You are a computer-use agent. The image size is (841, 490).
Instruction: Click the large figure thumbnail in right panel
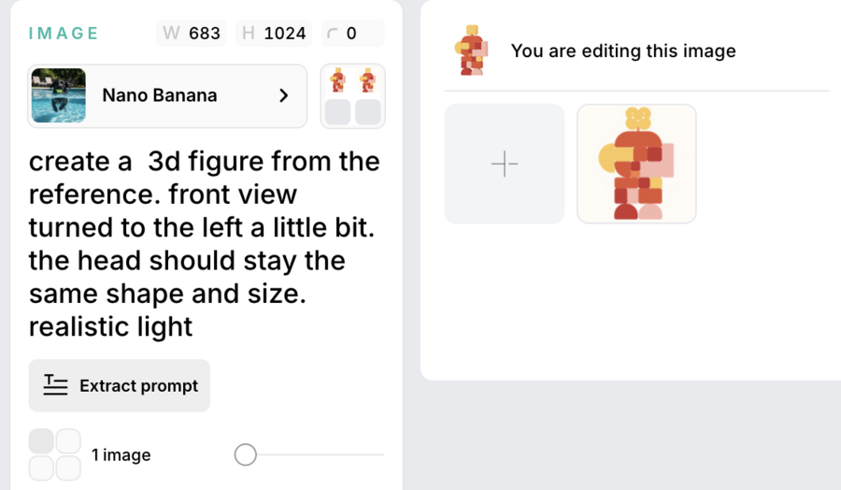tap(636, 164)
